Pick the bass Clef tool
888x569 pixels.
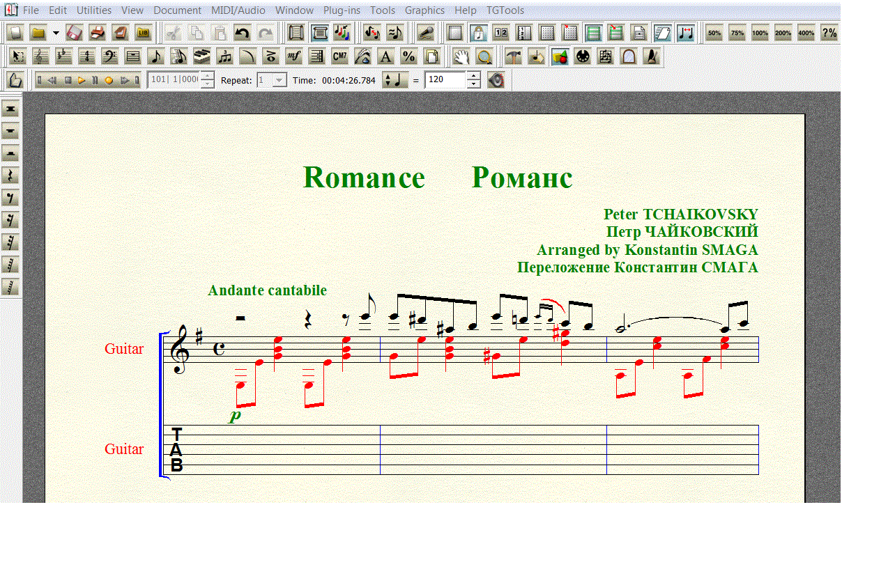point(109,56)
